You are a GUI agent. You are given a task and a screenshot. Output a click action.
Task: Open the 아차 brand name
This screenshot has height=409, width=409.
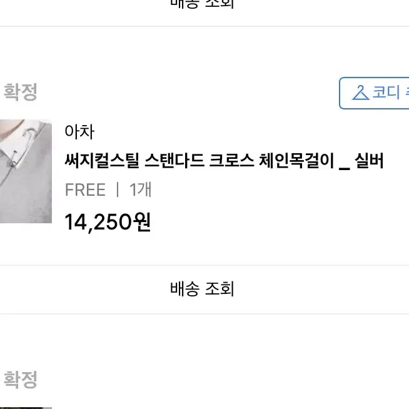click(x=79, y=132)
